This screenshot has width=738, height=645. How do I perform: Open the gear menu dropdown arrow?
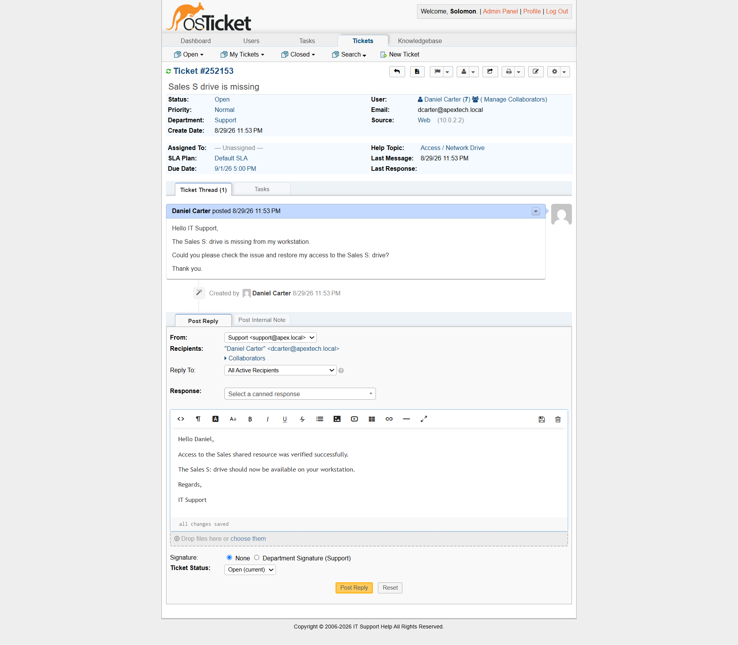pos(564,72)
